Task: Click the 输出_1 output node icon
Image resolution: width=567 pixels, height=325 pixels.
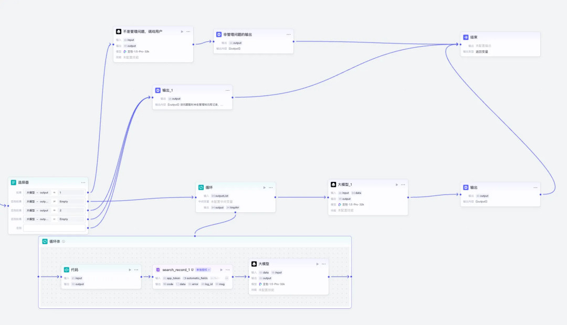Action: tap(157, 90)
